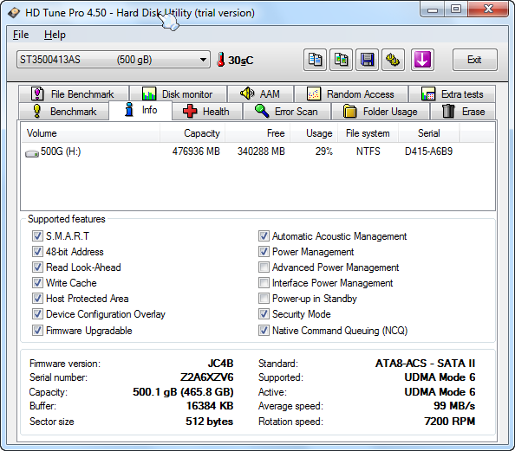Click the 99 MB/s average speed value

(454, 406)
